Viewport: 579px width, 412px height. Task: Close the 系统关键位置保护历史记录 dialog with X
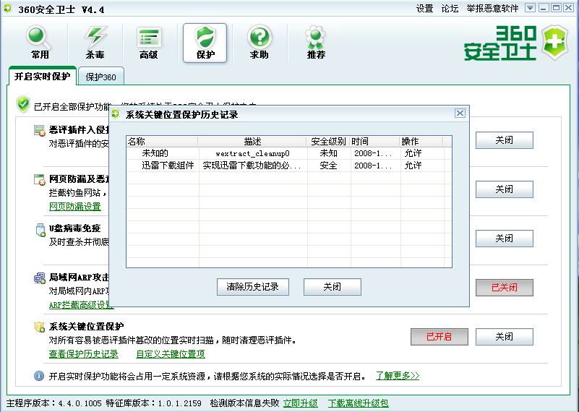460,113
